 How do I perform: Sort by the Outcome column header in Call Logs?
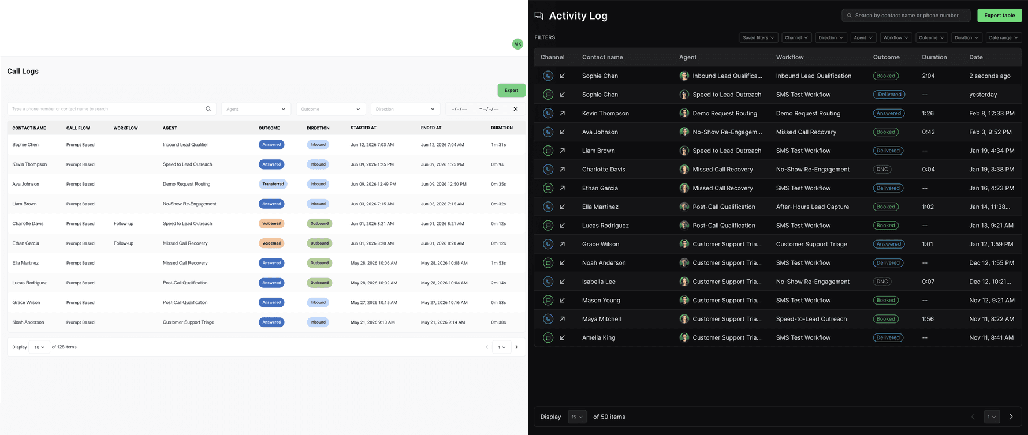tap(269, 128)
